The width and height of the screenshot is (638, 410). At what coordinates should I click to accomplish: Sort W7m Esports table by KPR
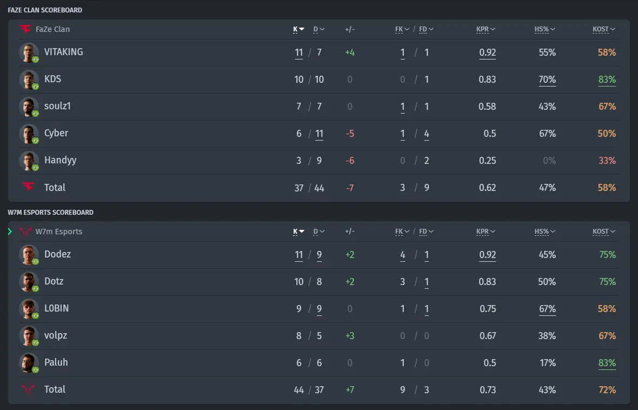click(x=486, y=232)
